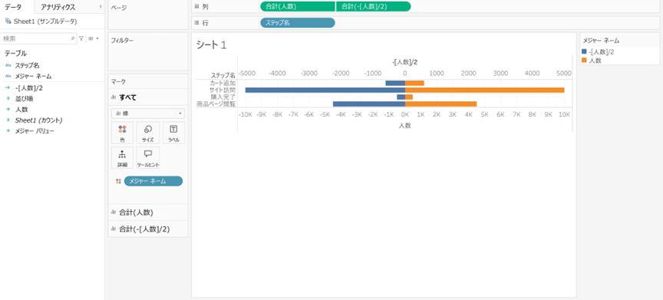Click the 商品ページ閲覧 row header
Viewport: 663px width, 300px height.
[216, 104]
